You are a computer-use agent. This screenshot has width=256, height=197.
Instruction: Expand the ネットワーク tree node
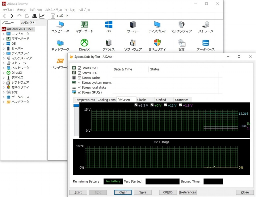(x=4, y=68)
